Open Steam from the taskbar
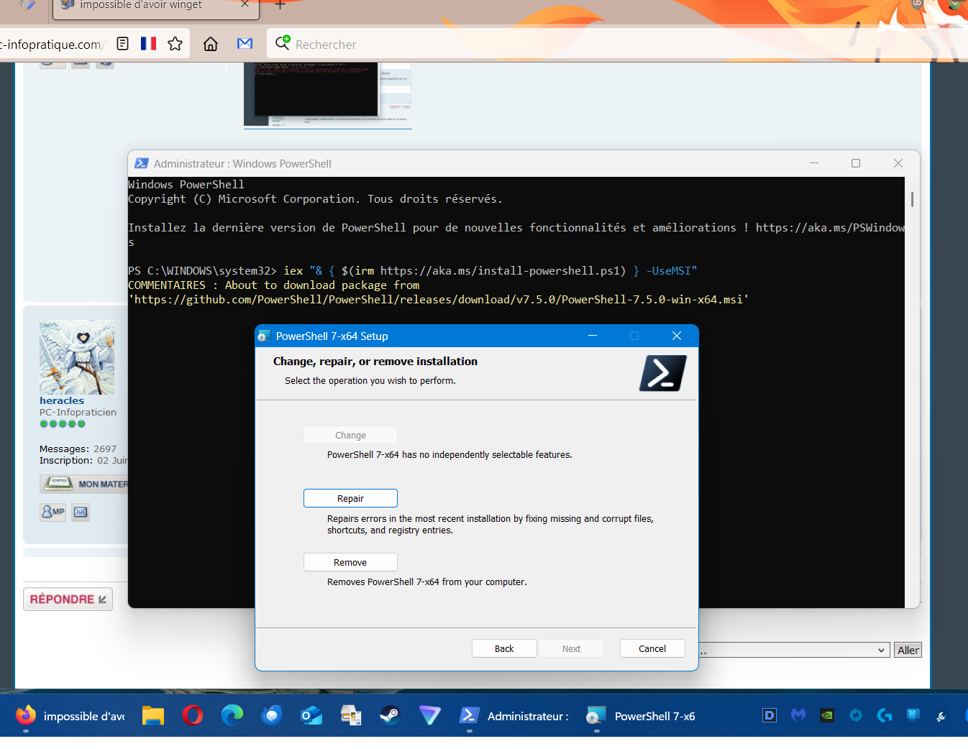The image size is (968, 749). pos(391,715)
